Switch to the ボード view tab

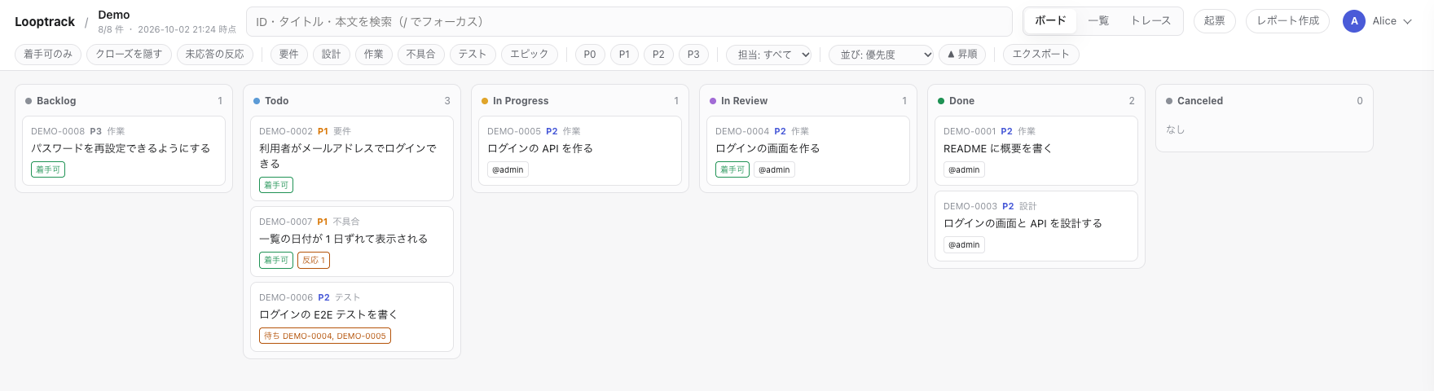1050,21
